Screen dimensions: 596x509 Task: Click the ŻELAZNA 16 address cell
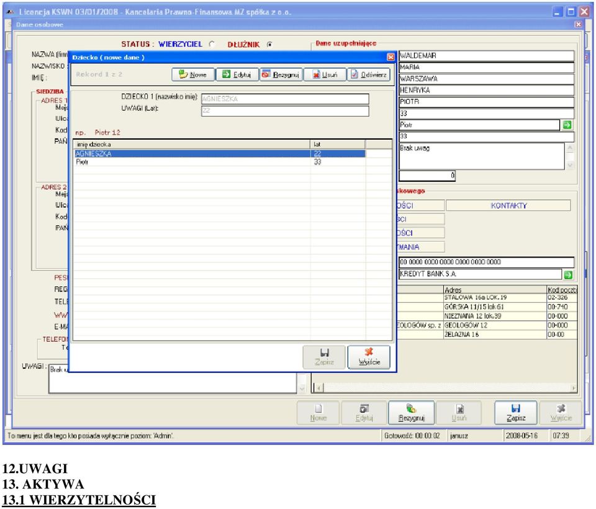click(495, 335)
